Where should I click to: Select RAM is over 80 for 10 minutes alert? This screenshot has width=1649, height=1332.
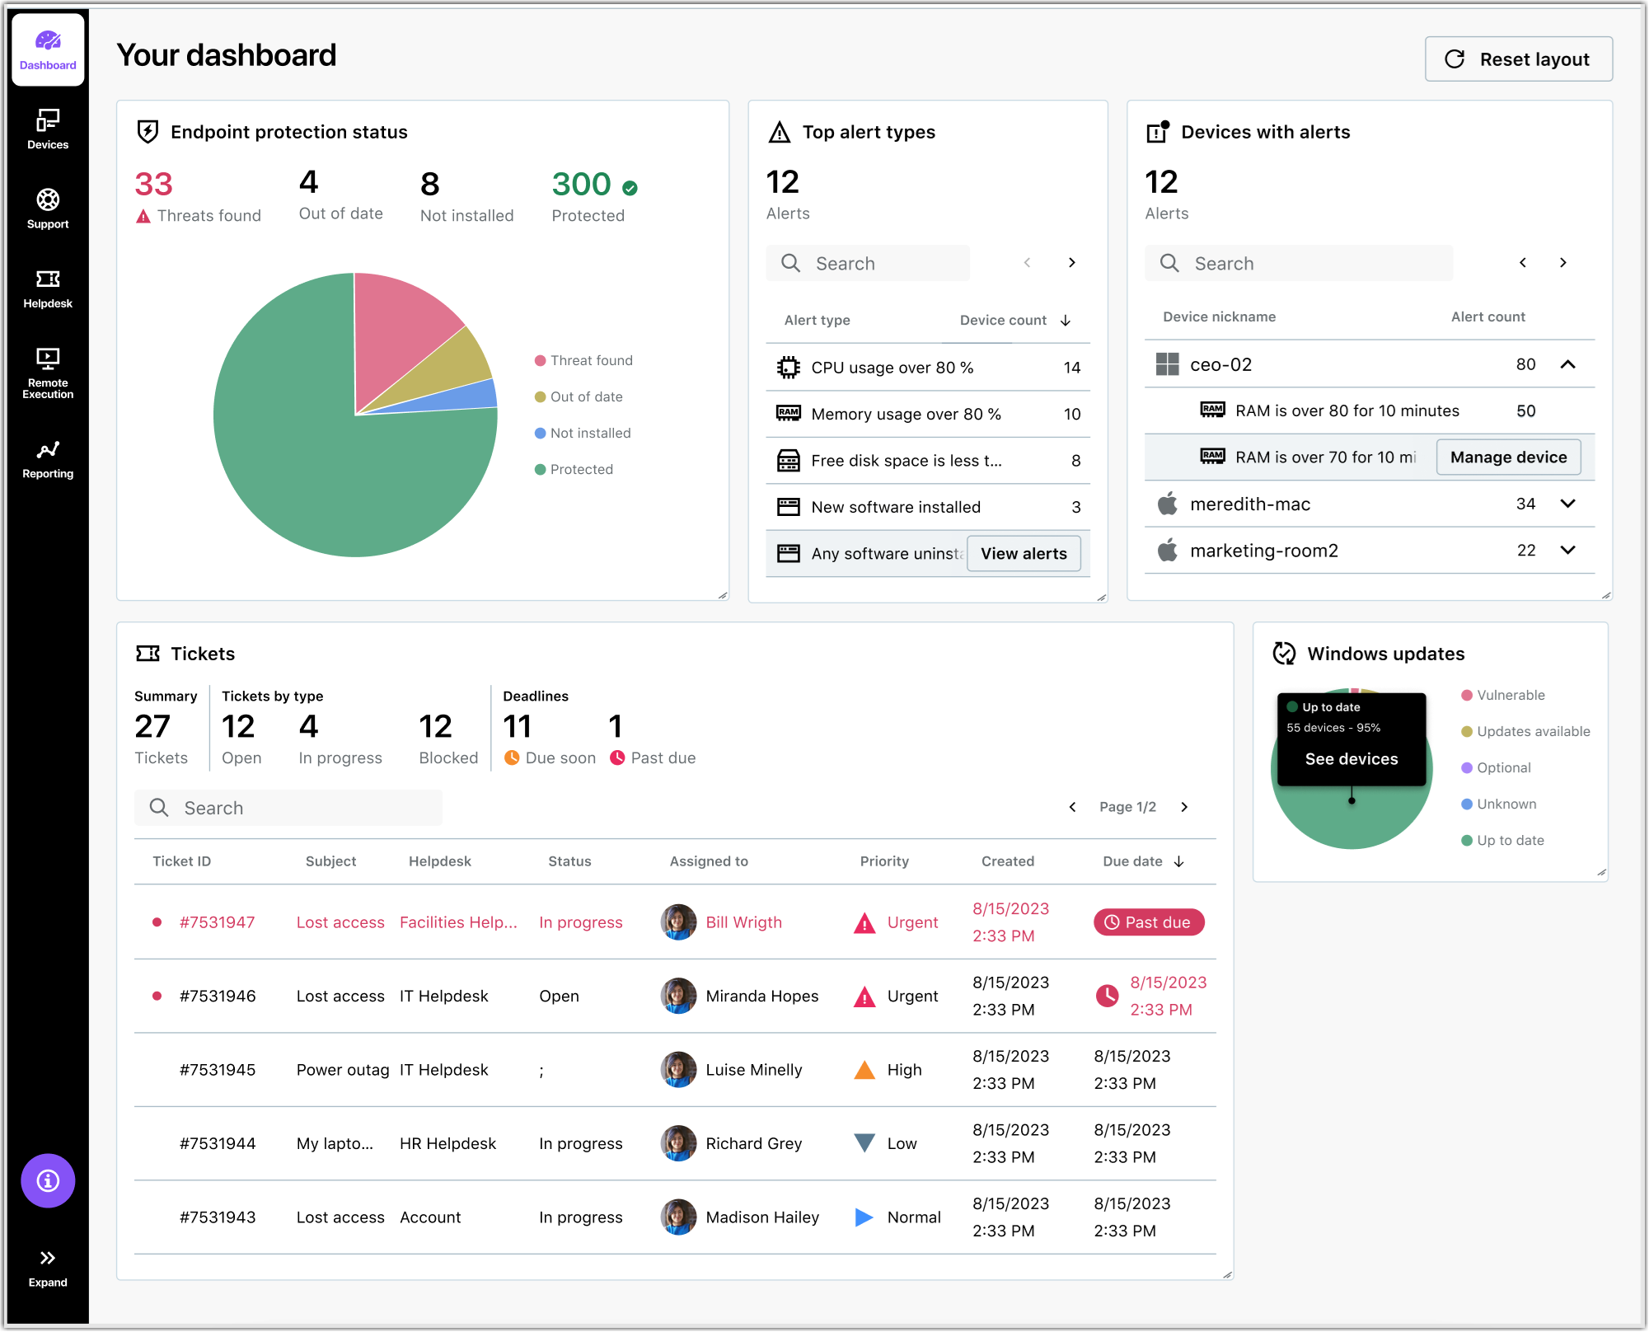click(x=1370, y=410)
